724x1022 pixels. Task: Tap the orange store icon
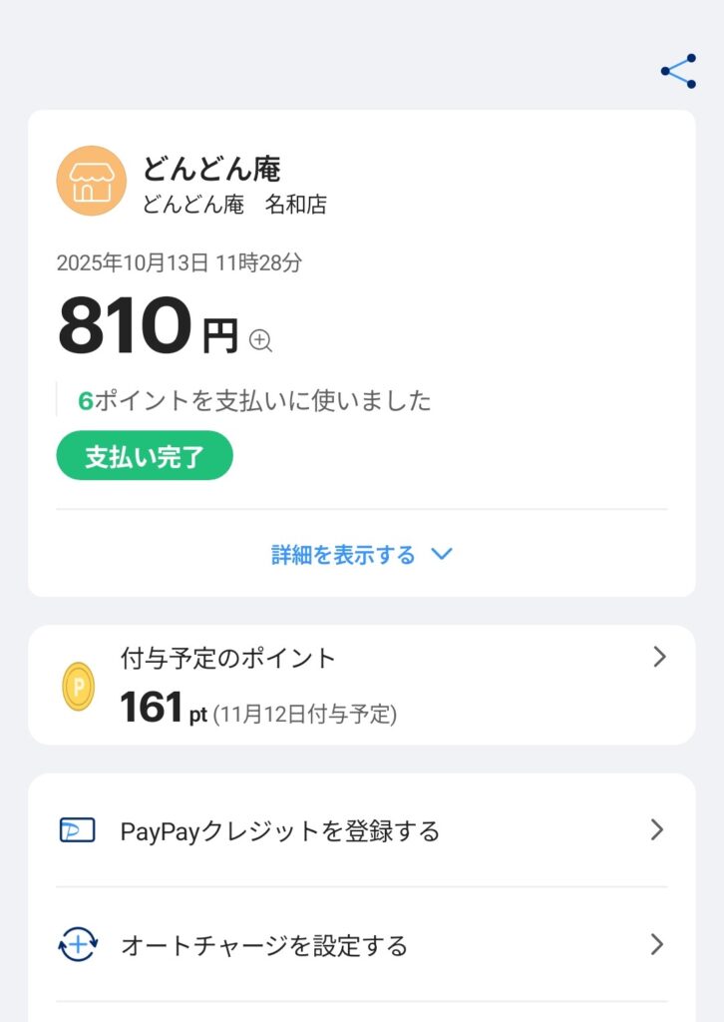click(x=91, y=181)
